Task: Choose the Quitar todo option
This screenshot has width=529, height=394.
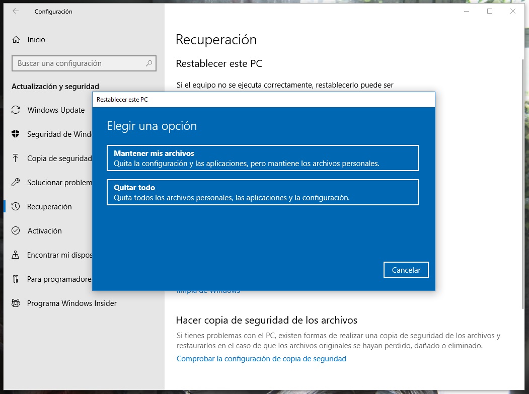Action: click(x=262, y=192)
